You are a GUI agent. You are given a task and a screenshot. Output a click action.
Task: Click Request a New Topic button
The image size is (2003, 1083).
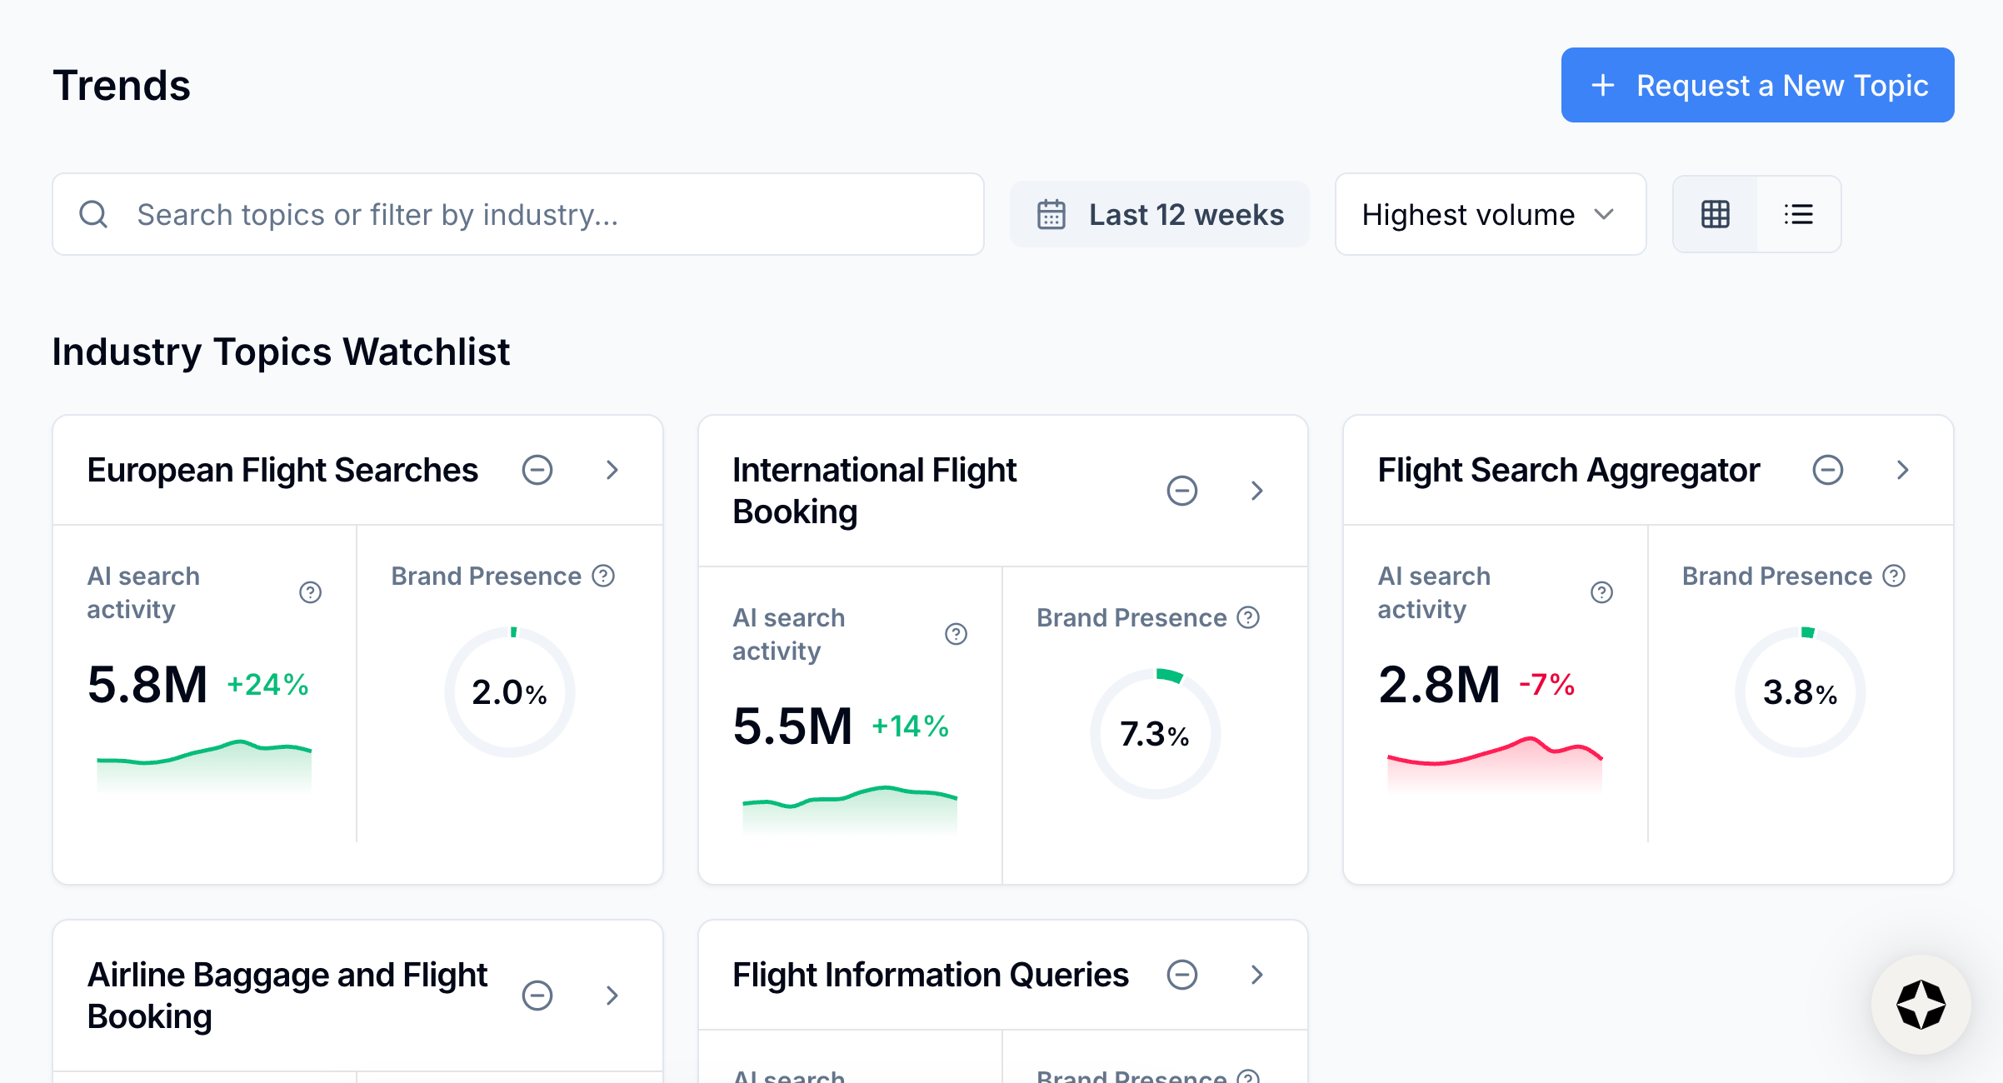[x=1757, y=85]
